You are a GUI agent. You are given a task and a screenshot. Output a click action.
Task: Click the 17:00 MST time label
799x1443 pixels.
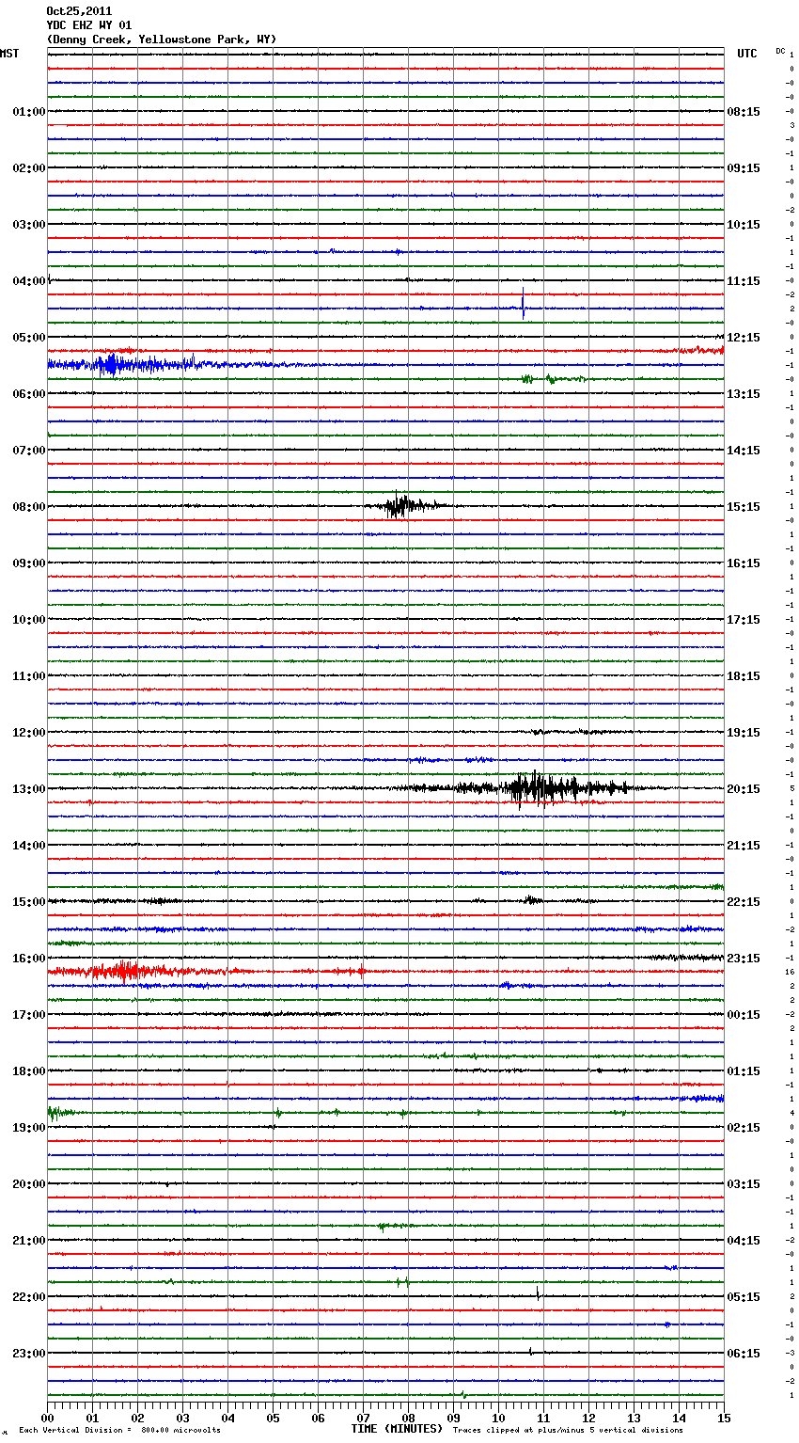tap(29, 1015)
